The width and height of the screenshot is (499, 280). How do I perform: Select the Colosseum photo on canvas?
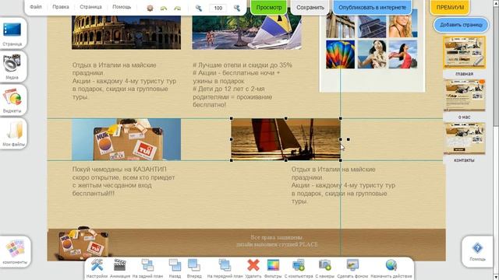pos(126,33)
